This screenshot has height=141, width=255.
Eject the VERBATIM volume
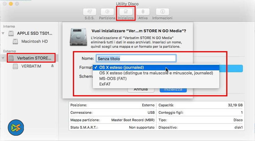pos(52,66)
